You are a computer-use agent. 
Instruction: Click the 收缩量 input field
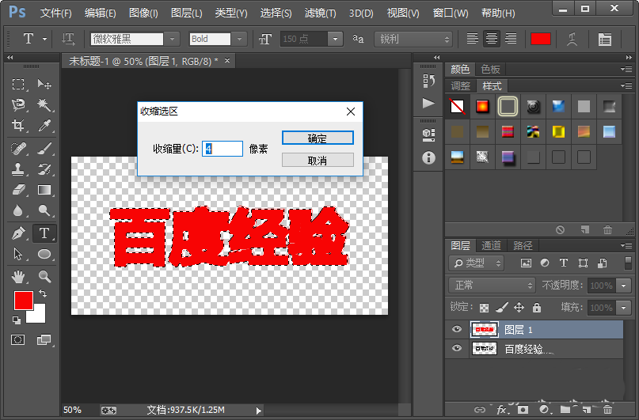pyautogui.click(x=223, y=149)
